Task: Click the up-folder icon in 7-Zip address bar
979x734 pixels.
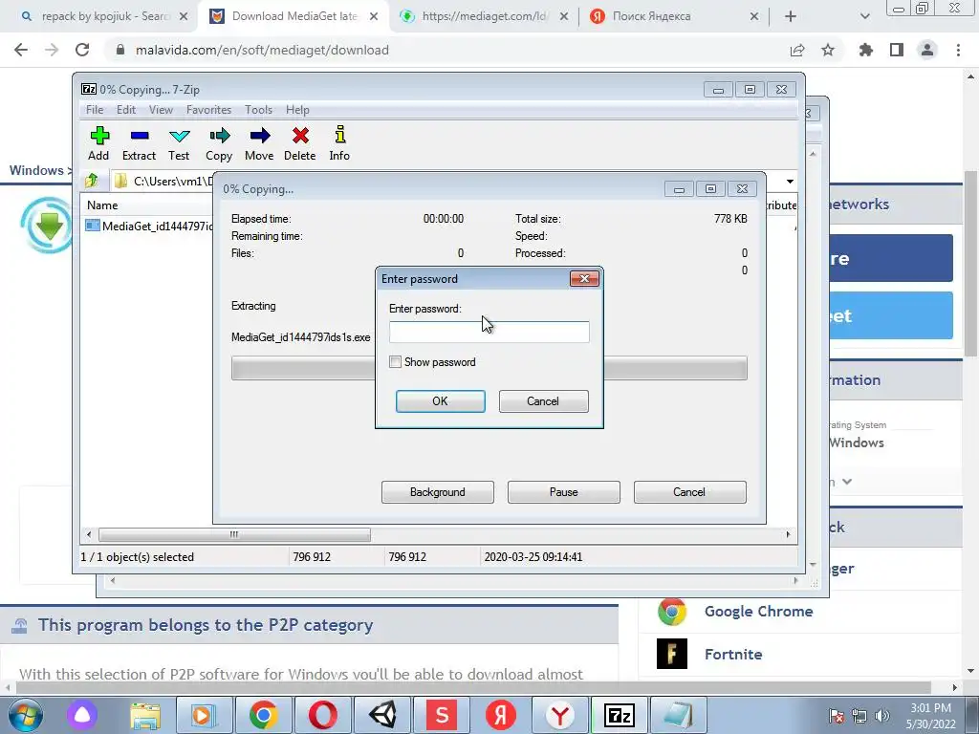Action: [x=92, y=181]
